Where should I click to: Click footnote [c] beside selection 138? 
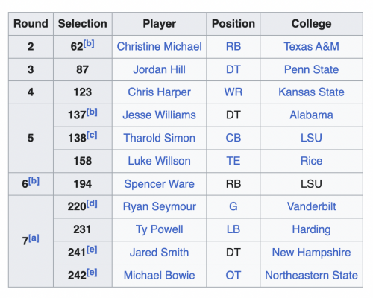tap(92, 136)
